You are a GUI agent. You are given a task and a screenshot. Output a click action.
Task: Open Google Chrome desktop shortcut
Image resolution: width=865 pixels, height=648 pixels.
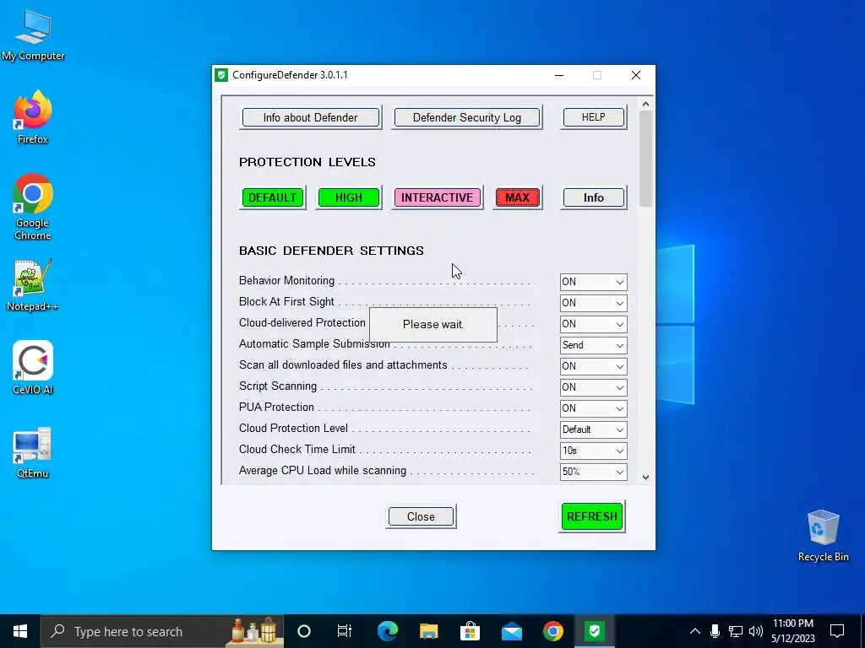click(x=33, y=208)
